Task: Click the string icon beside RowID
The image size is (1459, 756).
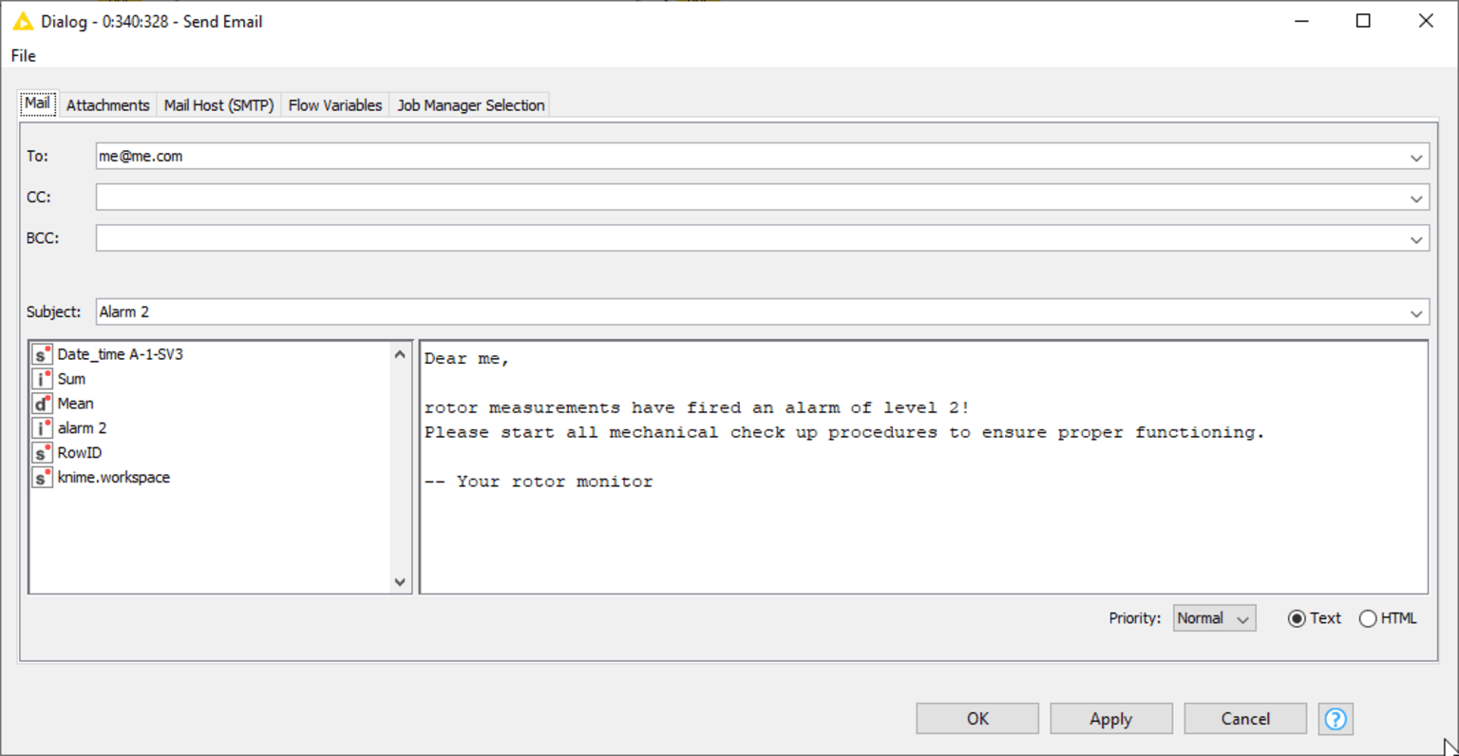Action: click(42, 454)
